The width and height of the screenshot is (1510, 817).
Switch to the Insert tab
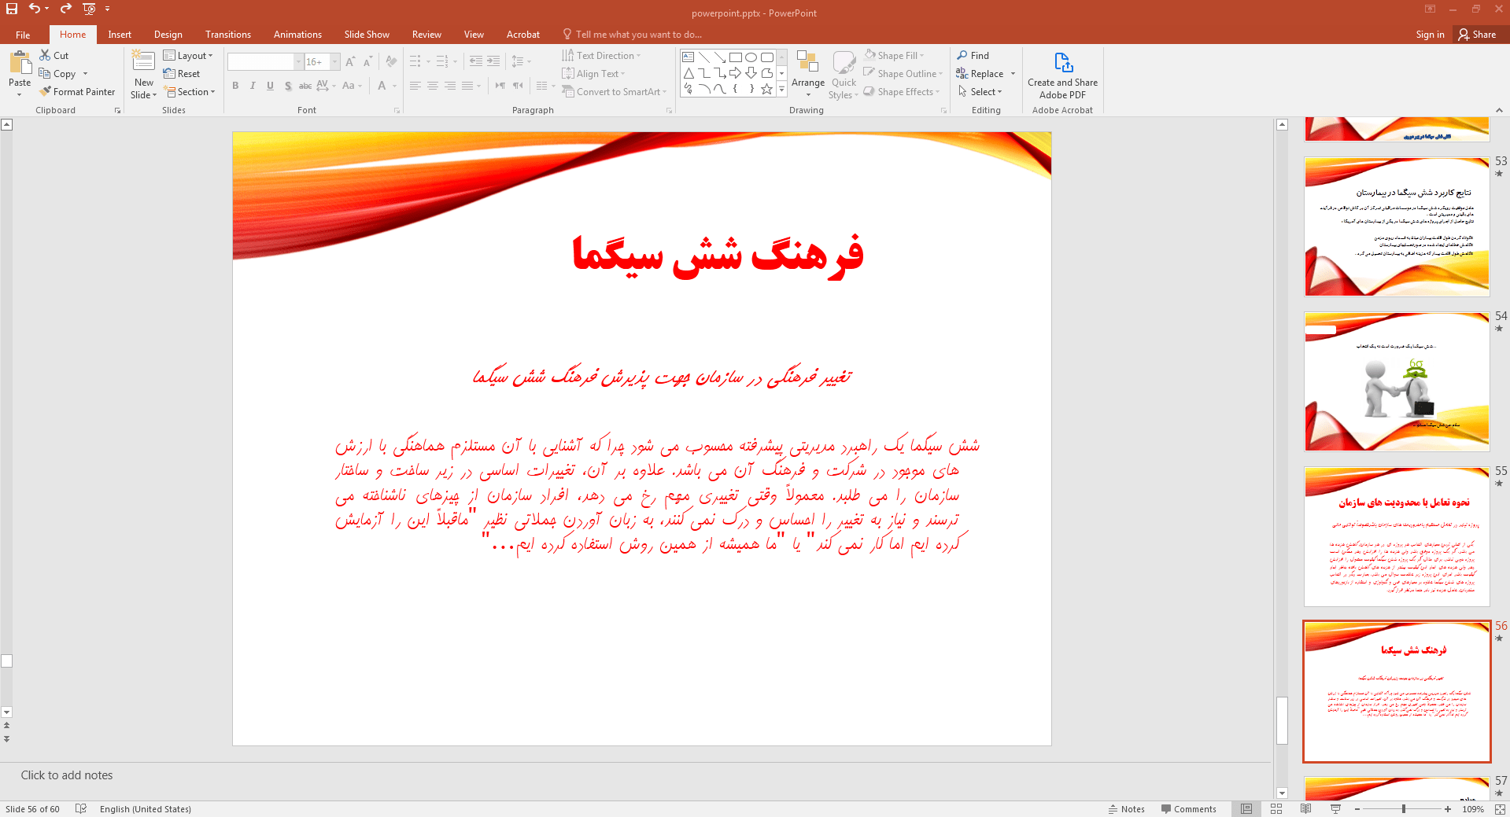pyautogui.click(x=120, y=35)
